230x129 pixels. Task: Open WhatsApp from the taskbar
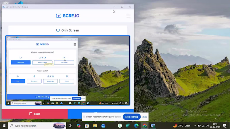click(x=120, y=126)
